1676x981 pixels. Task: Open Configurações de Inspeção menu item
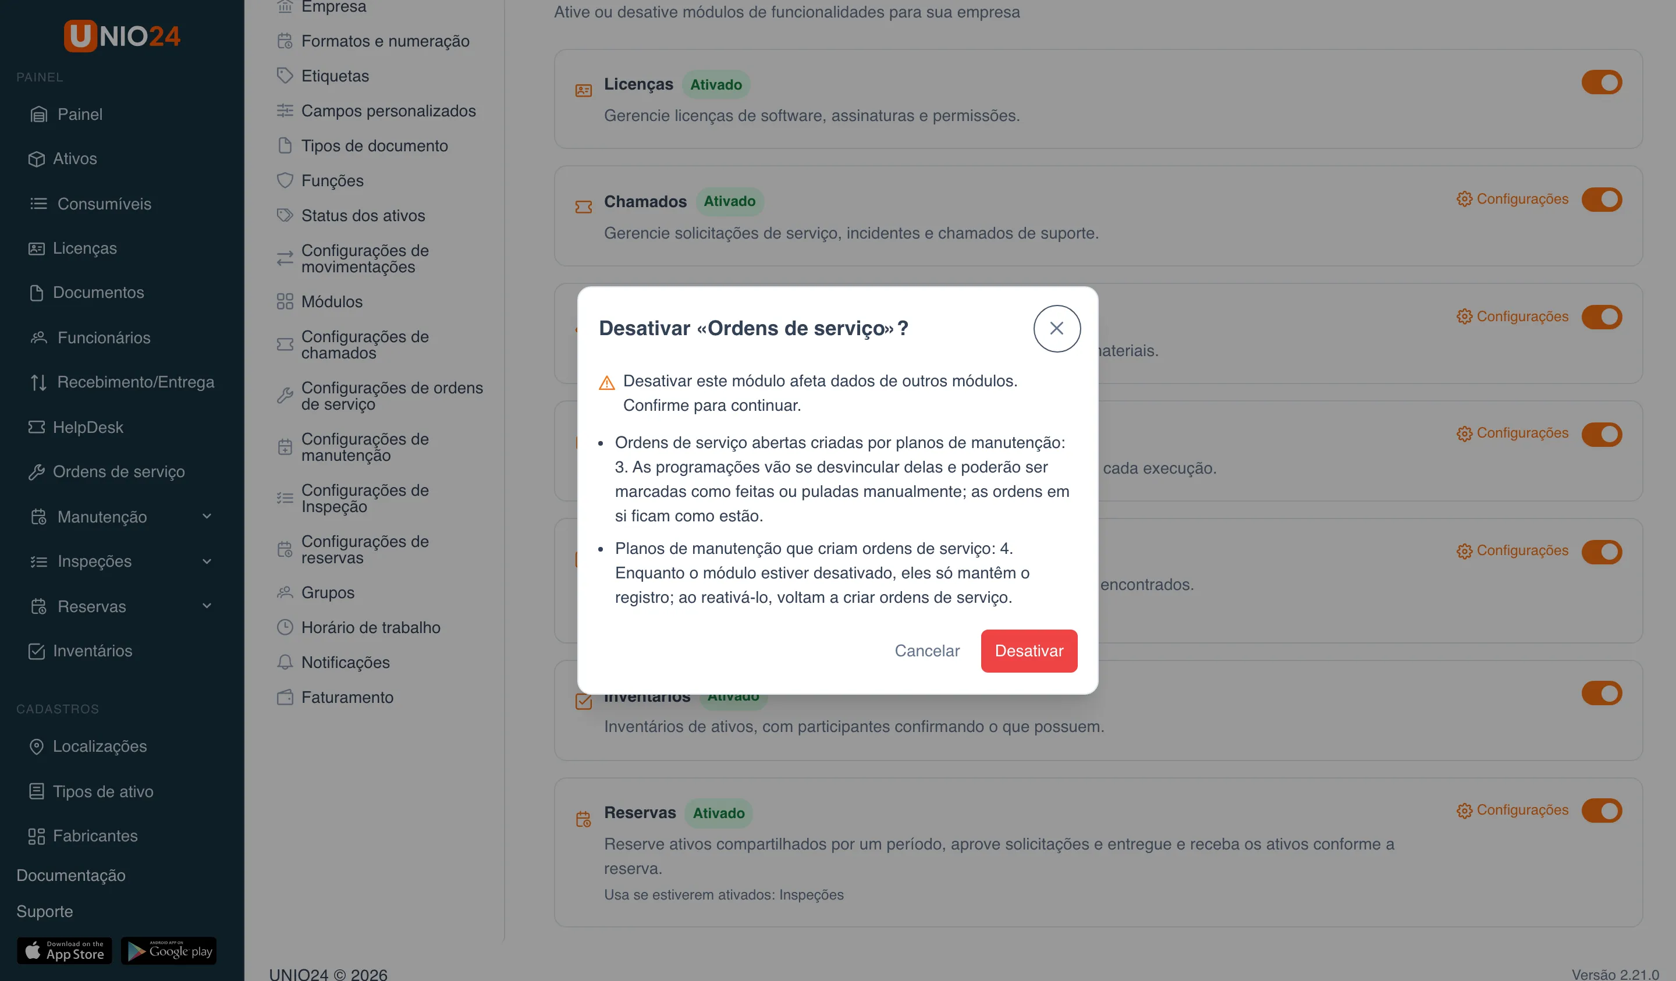[364, 498]
